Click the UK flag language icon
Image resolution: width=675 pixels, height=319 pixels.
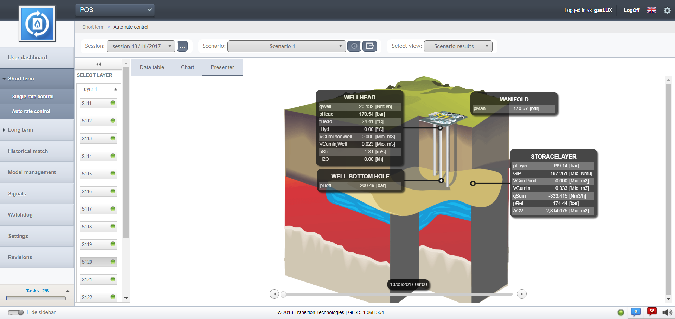pyautogui.click(x=651, y=10)
